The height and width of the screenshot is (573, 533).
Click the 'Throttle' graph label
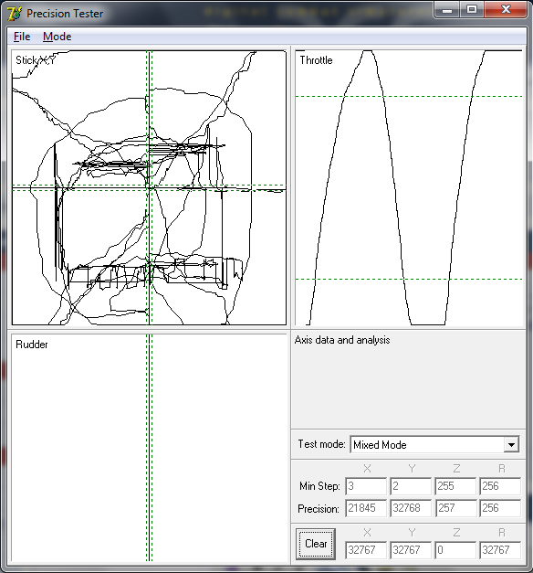316,60
